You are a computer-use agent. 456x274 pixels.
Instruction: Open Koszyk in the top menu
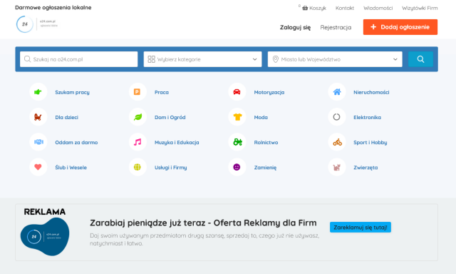coord(318,8)
